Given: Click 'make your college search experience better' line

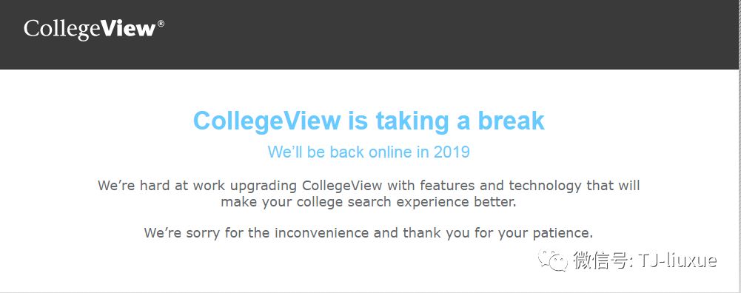Looking at the screenshot, I should pyautogui.click(x=369, y=202).
